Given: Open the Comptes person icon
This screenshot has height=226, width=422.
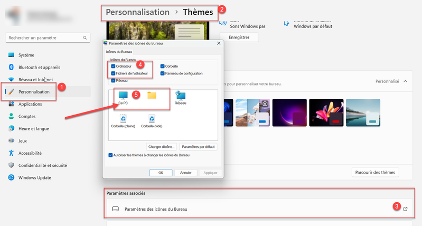Looking at the screenshot, I should pyautogui.click(x=11, y=116).
